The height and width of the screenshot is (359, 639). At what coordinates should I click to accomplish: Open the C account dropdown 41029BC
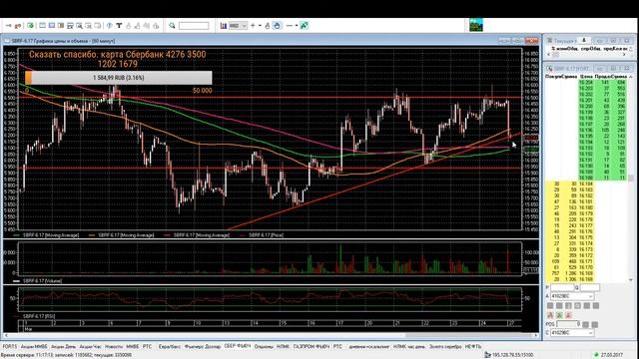572,333
